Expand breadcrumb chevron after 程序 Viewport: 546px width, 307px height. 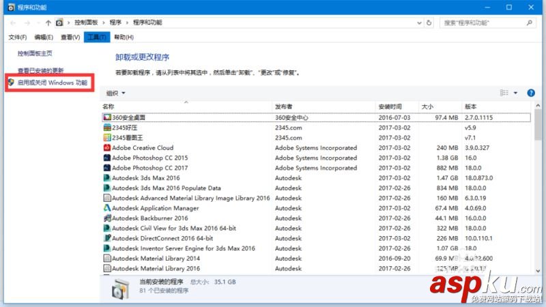127,23
